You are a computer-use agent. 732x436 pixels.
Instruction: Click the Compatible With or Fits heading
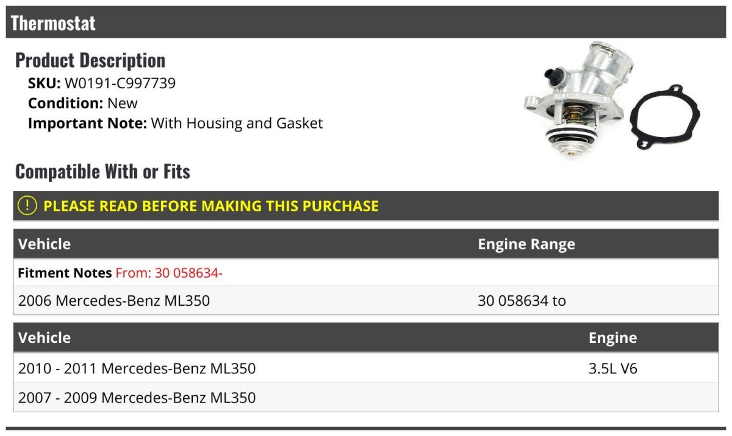click(x=102, y=172)
